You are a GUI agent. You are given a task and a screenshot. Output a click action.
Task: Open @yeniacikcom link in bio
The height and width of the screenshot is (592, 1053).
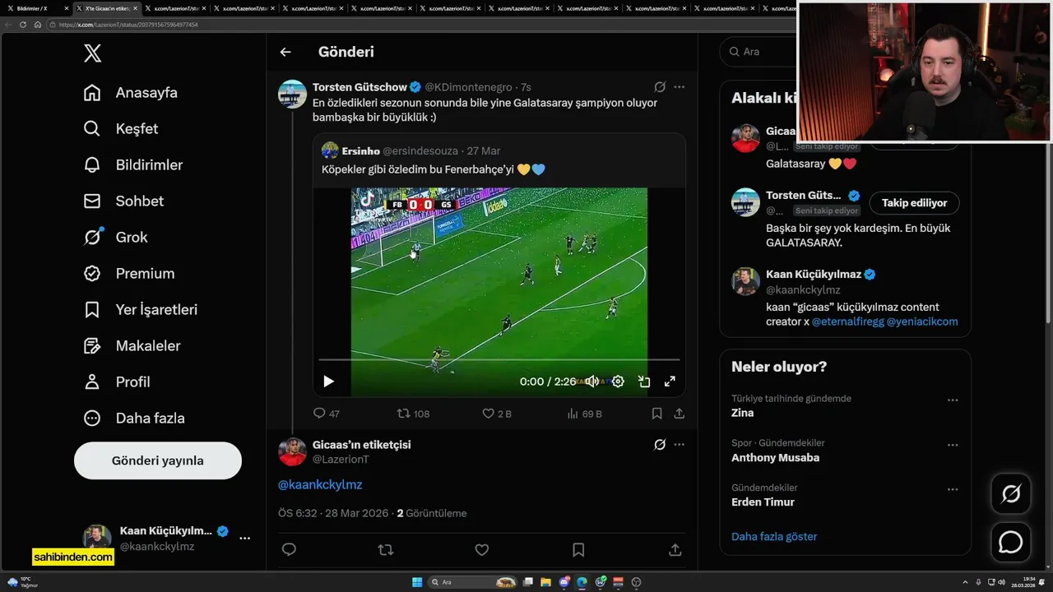point(922,321)
